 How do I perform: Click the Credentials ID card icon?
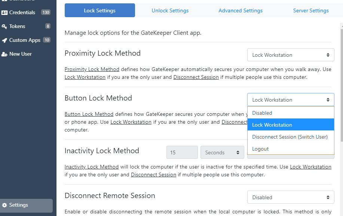pyautogui.click(x=4, y=12)
